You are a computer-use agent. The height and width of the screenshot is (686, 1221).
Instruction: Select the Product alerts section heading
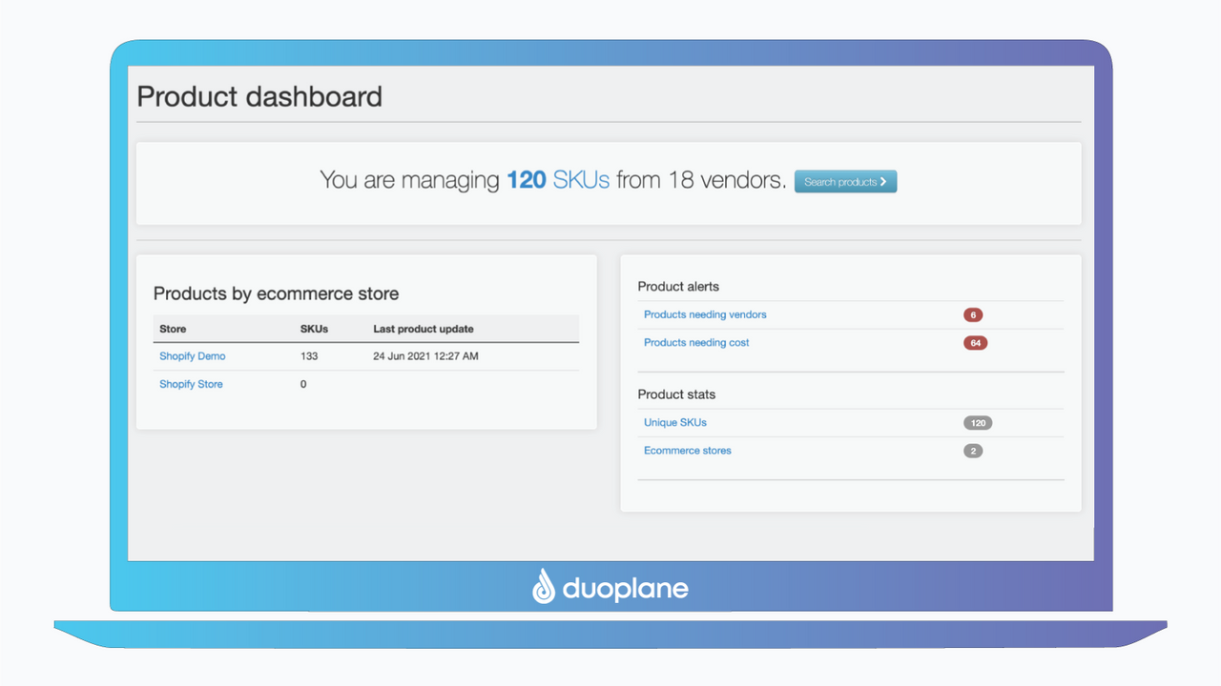click(x=678, y=286)
